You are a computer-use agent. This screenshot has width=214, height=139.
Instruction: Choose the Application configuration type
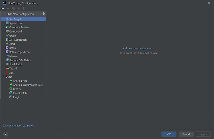(x=23, y=23)
